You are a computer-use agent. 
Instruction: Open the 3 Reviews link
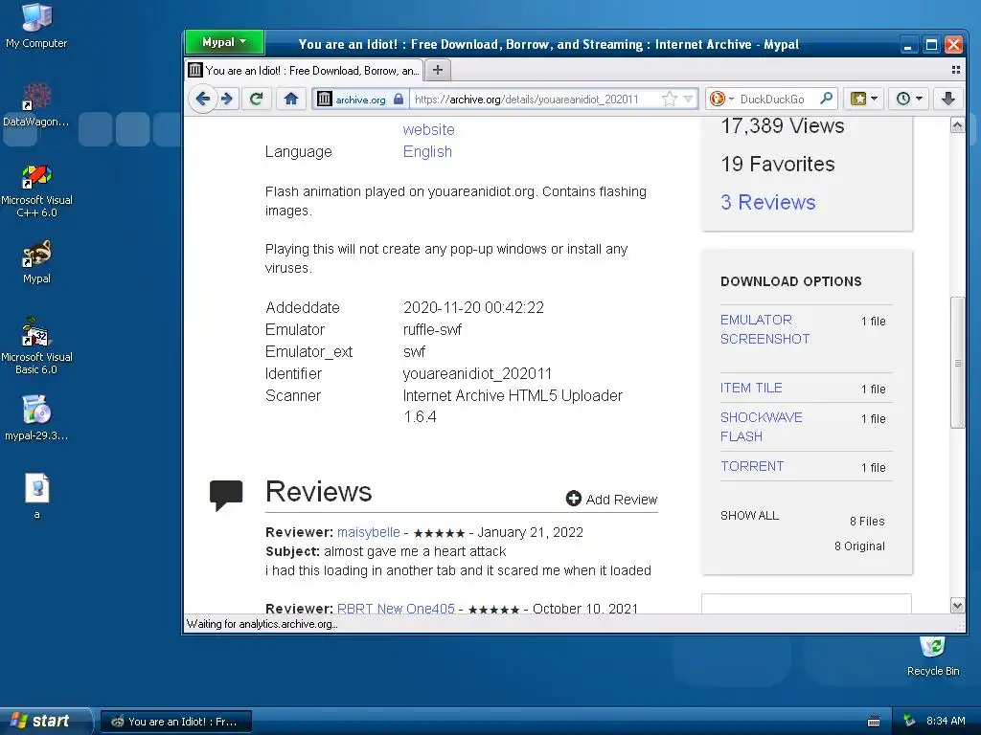[767, 203]
